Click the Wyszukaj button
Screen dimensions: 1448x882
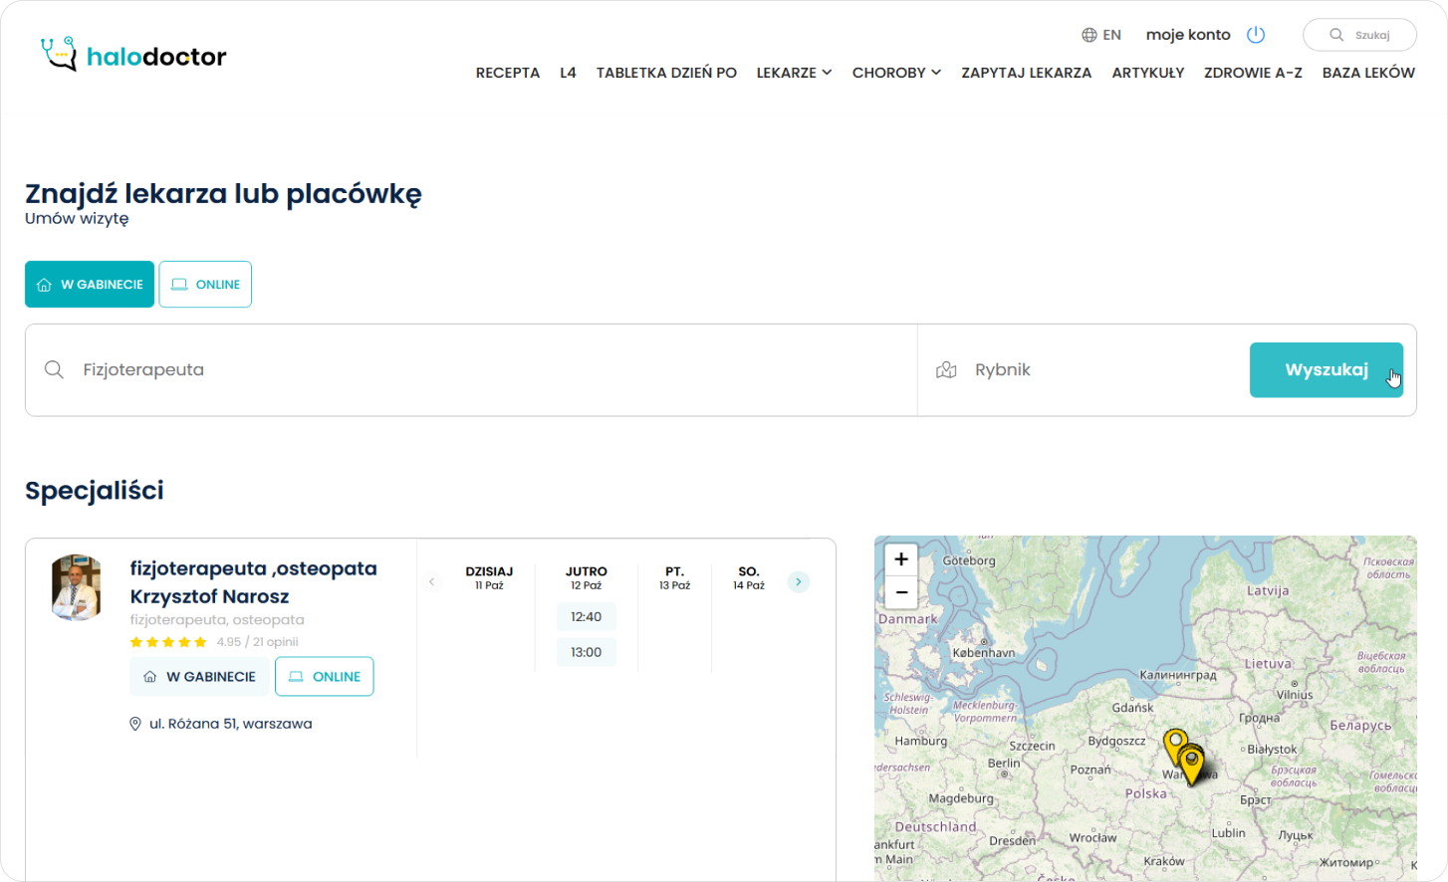tap(1327, 369)
